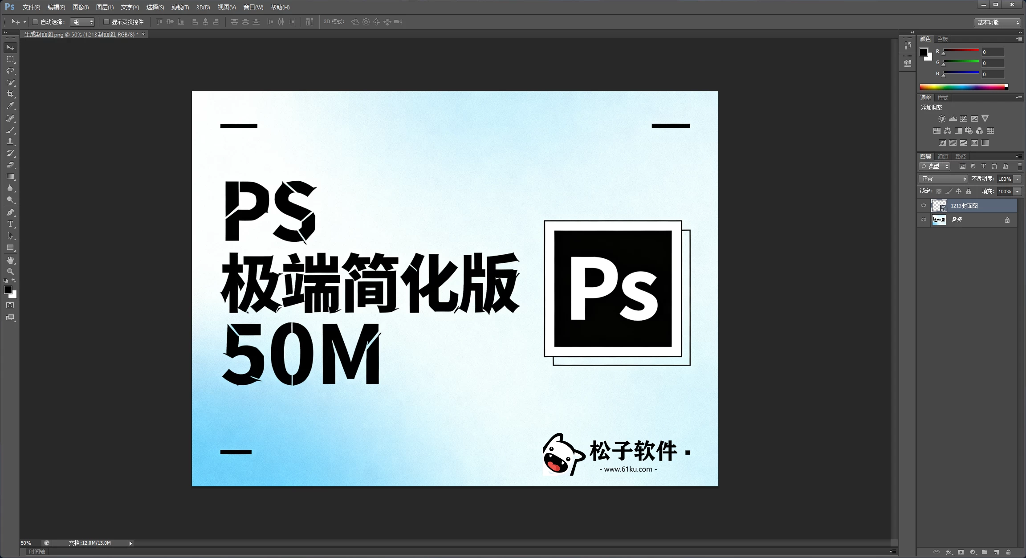The width and height of the screenshot is (1026, 558).
Task: Toggle lock image pixels brush icon
Action: [x=949, y=191]
